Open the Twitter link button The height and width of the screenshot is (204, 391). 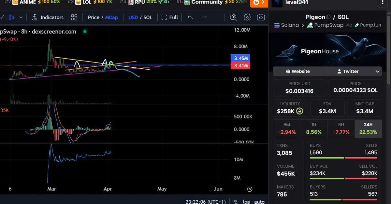pos(348,71)
